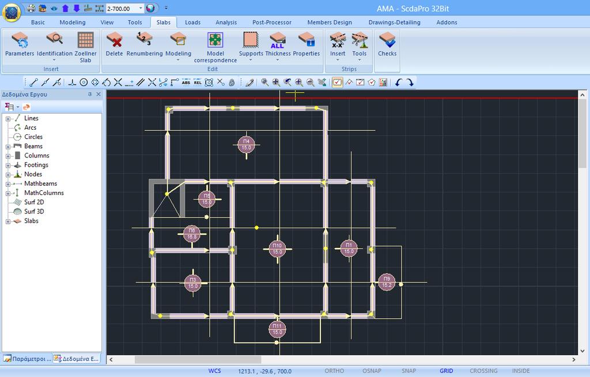Click the zoom in plus magnifier

pyautogui.click(x=299, y=82)
